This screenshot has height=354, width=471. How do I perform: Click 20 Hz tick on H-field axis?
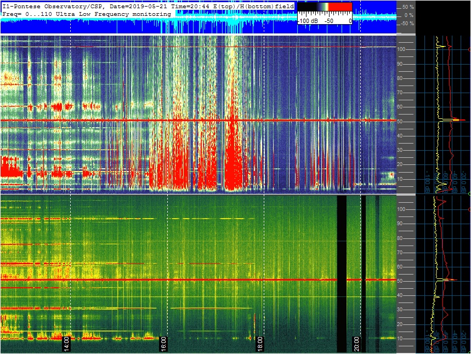point(400,324)
